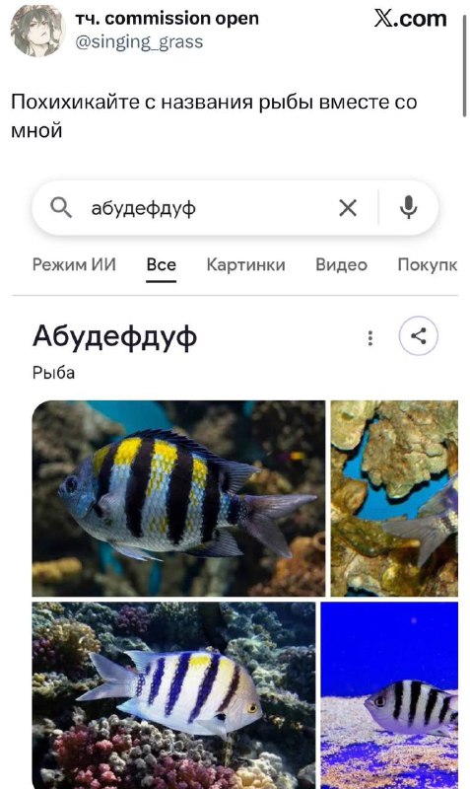470x789 pixels.
Task: Share the Абудефдуф knowledge panel
Action: point(418,335)
